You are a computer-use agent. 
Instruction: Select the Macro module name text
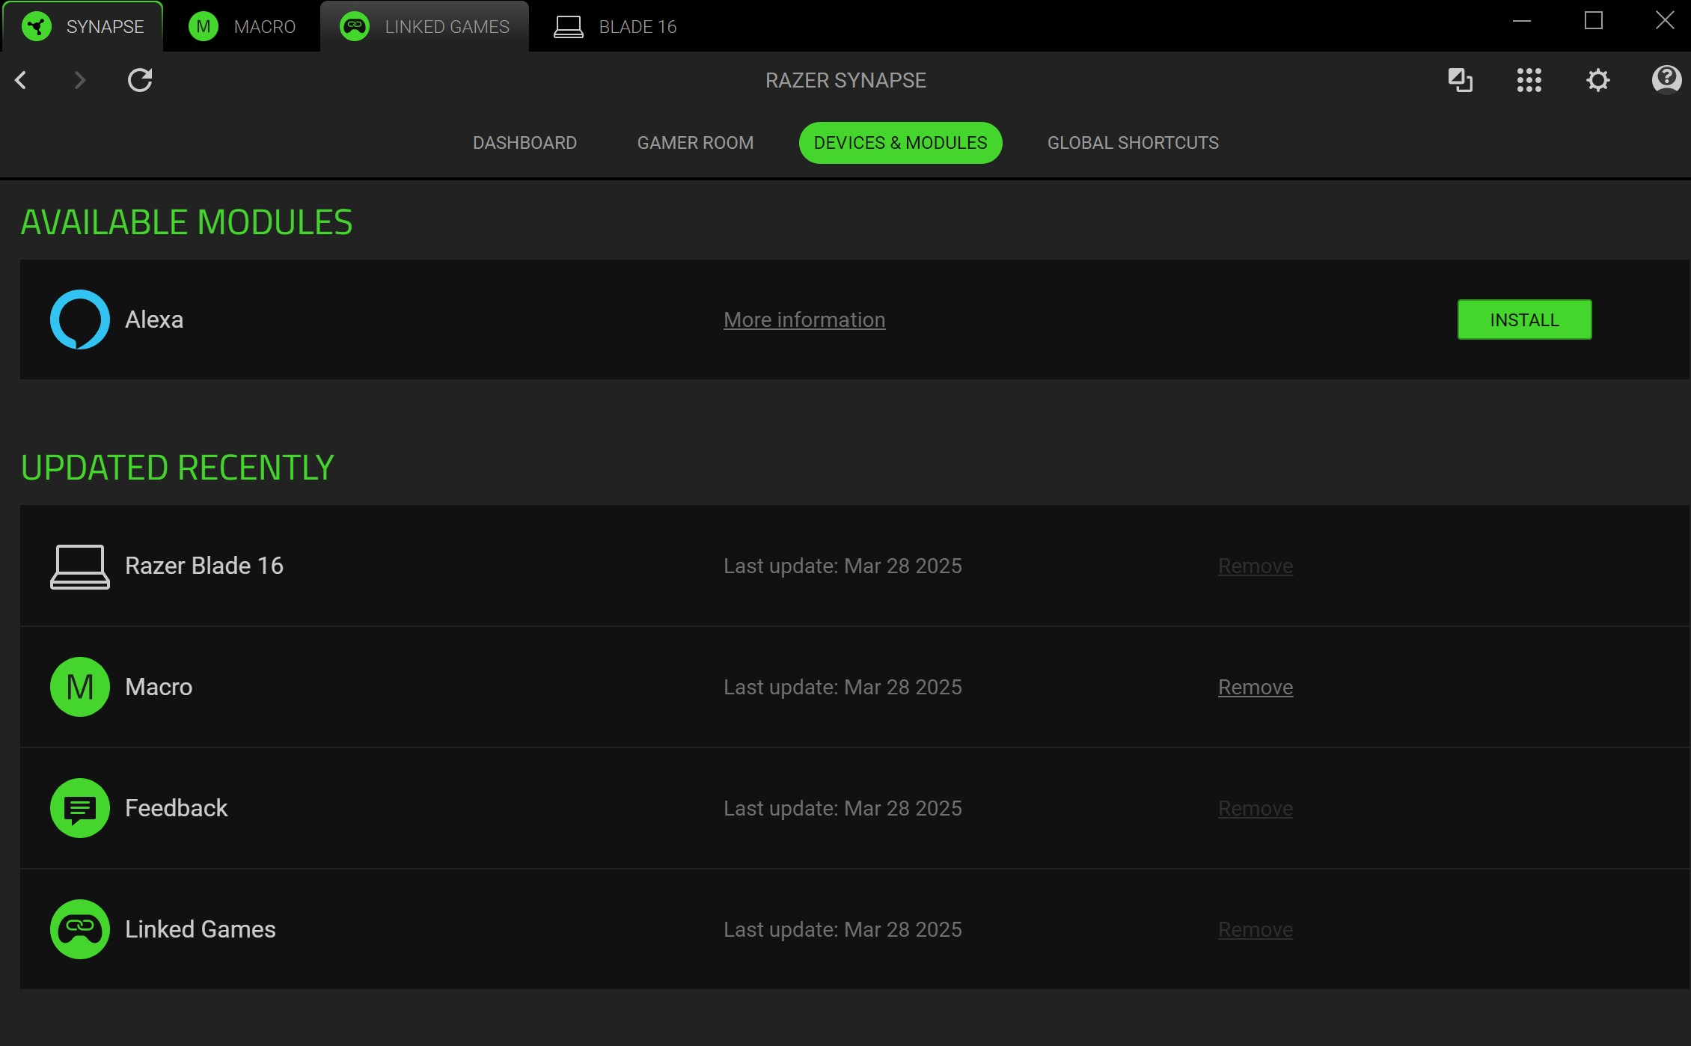click(159, 687)
